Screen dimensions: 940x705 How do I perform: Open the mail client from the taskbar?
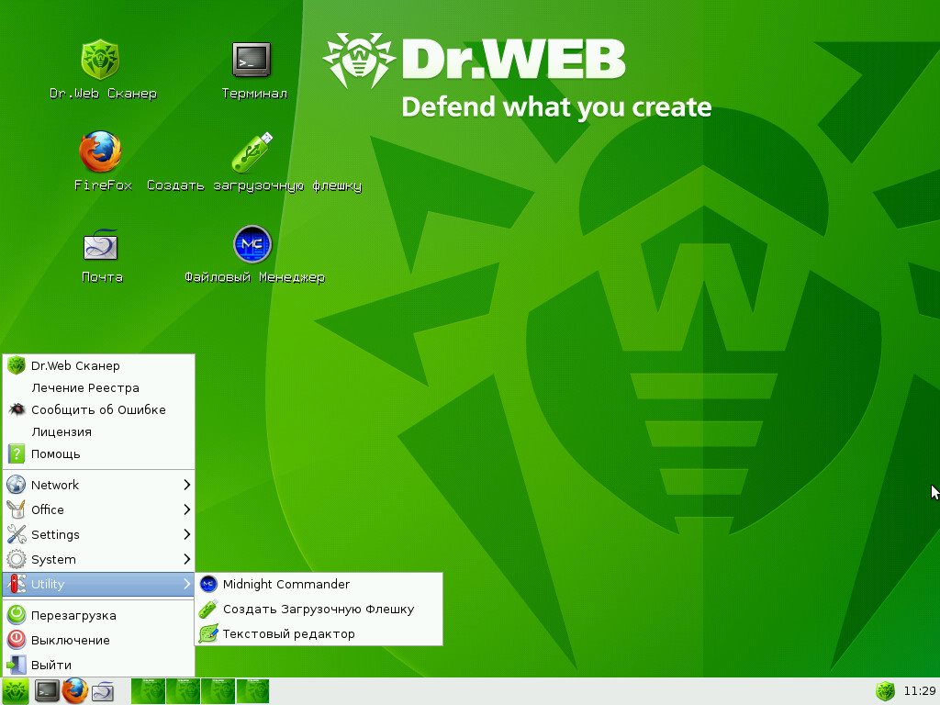pos(103,691)
